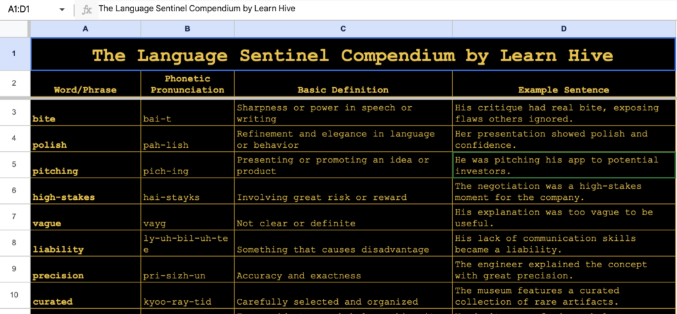677x314 pixels.
Task: Select row 7 header
Action: coord(15,217)
